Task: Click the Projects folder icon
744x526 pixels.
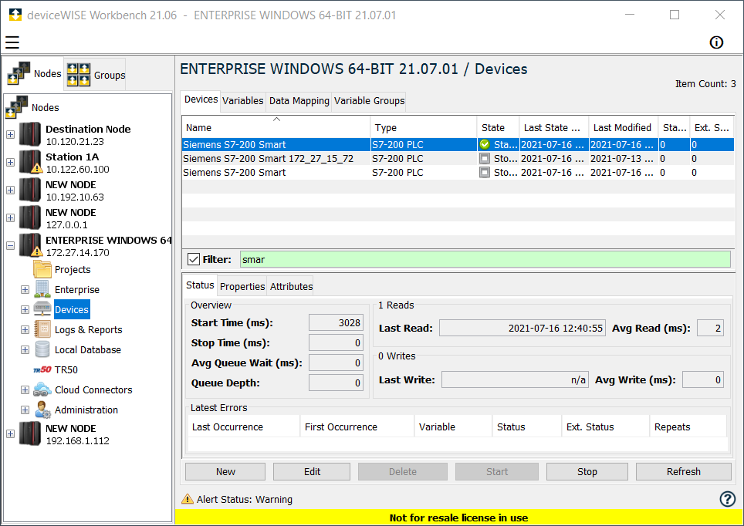Action: [x=42, y=269]
